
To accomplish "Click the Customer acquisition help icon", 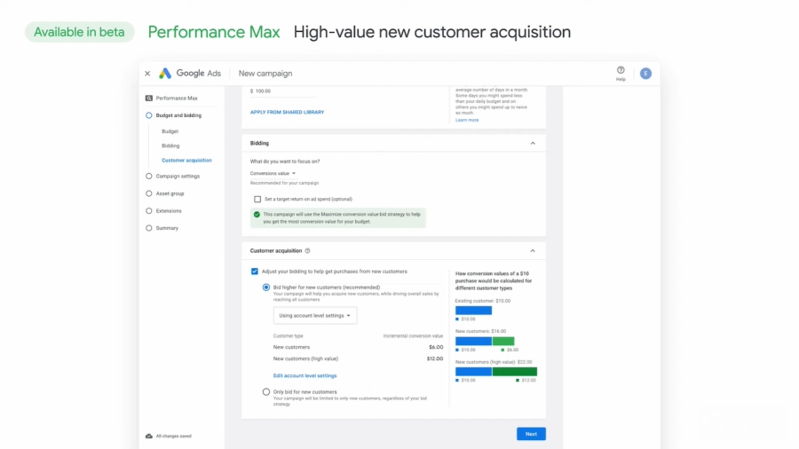I will pyautogui.click(x=307, y=250).
